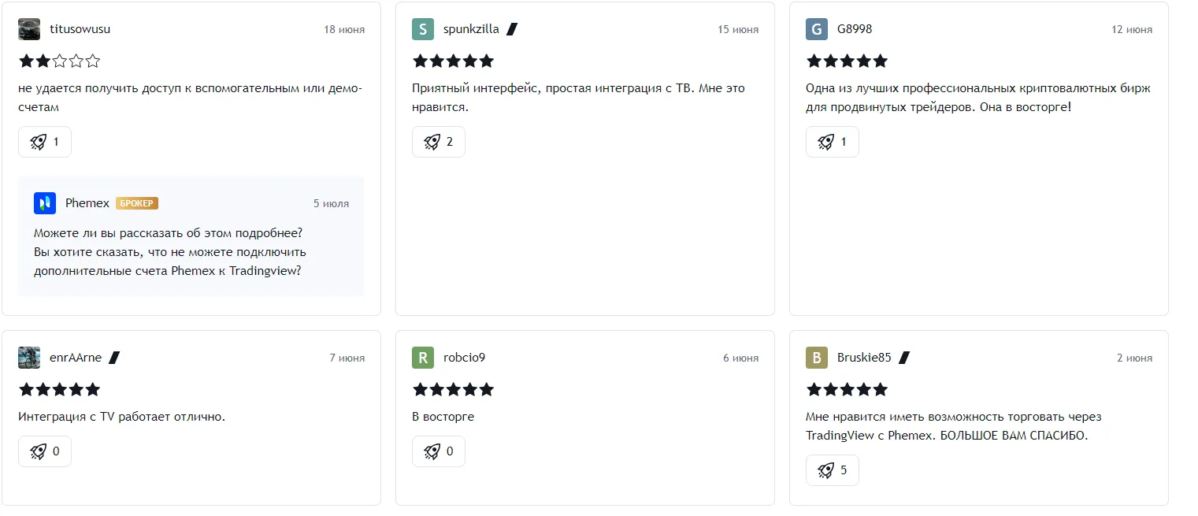The width and height of the screenshot is (1198, 516).
Task: Open the titusowusu username link
Action: point(80,29)
